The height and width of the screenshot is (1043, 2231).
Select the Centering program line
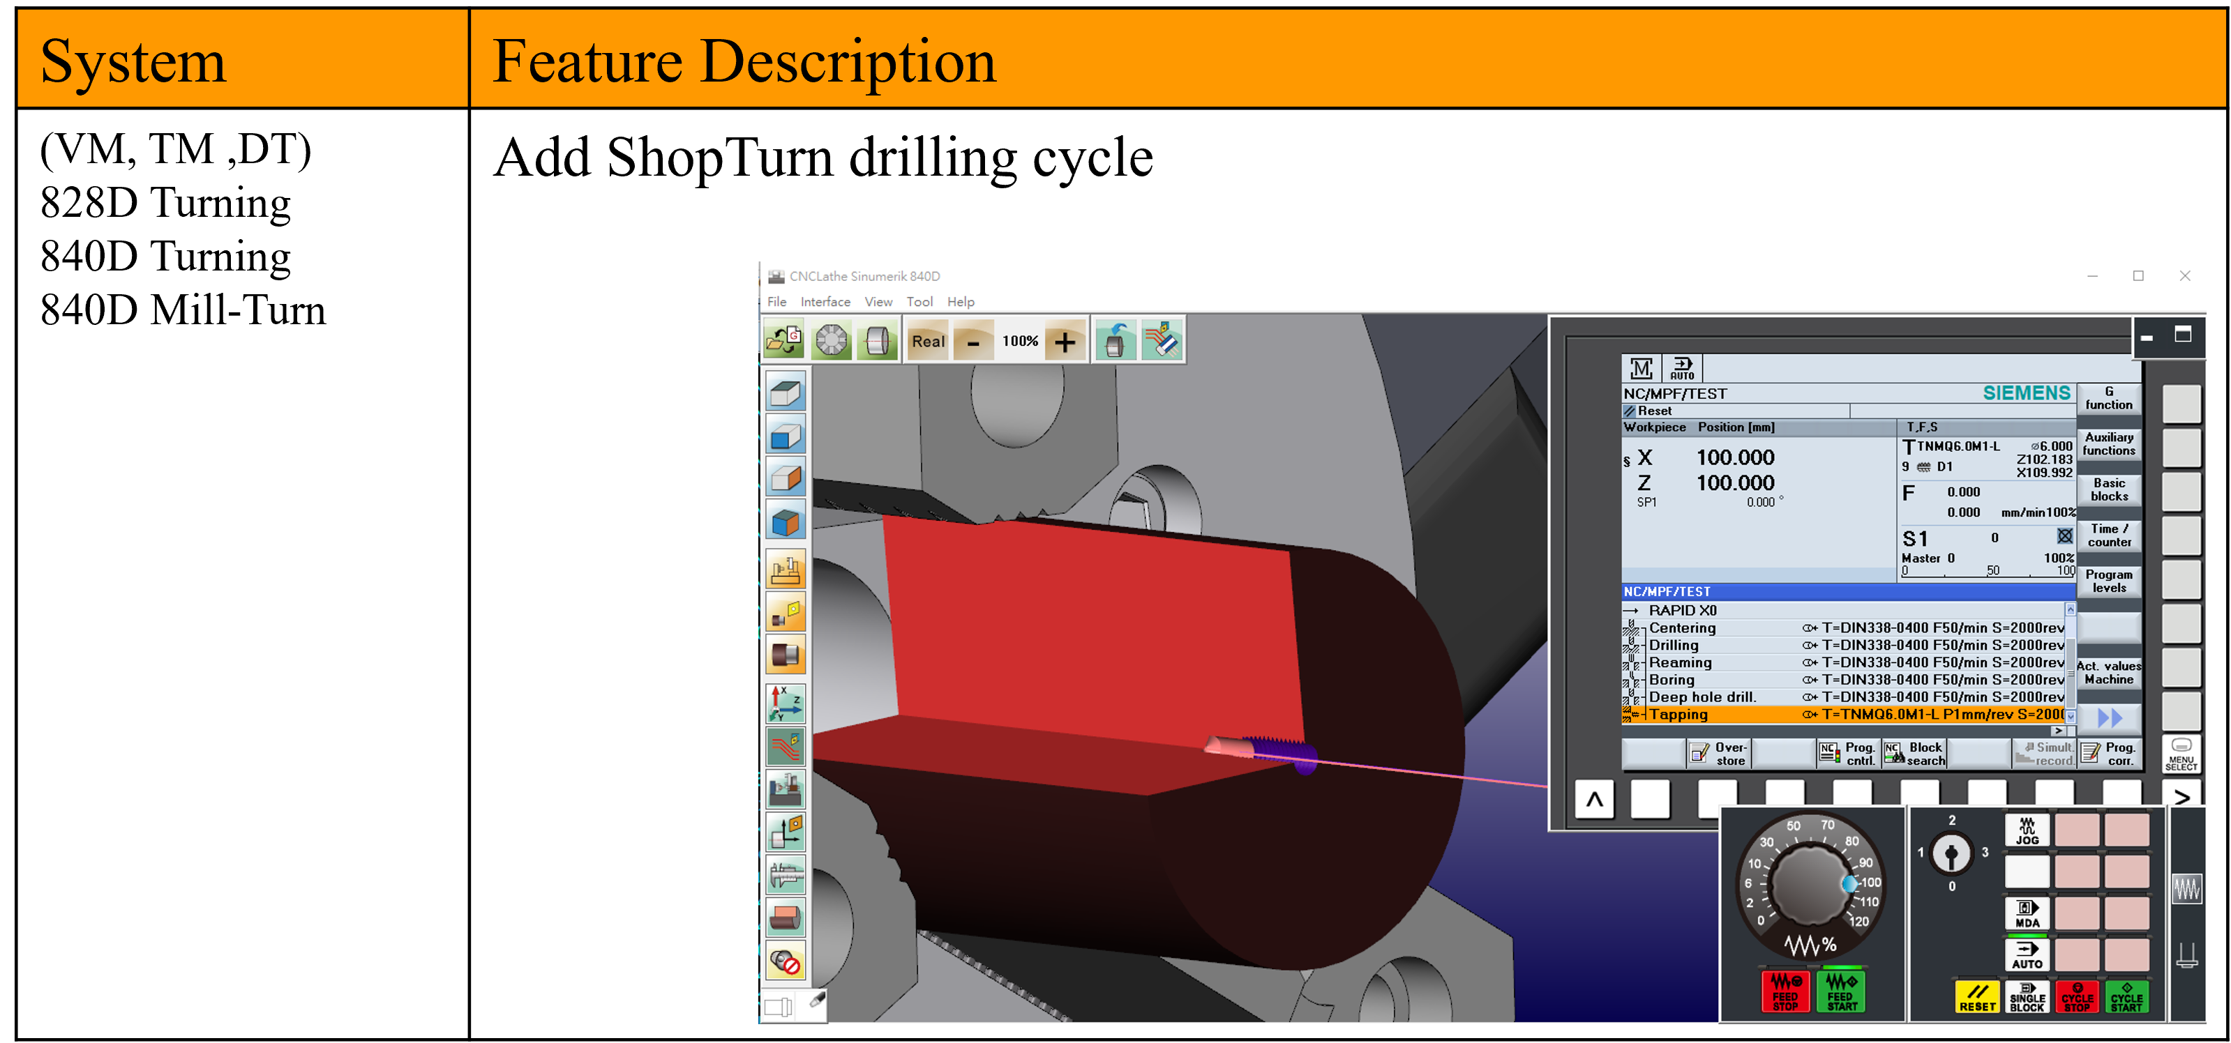tap(1844, 627)
